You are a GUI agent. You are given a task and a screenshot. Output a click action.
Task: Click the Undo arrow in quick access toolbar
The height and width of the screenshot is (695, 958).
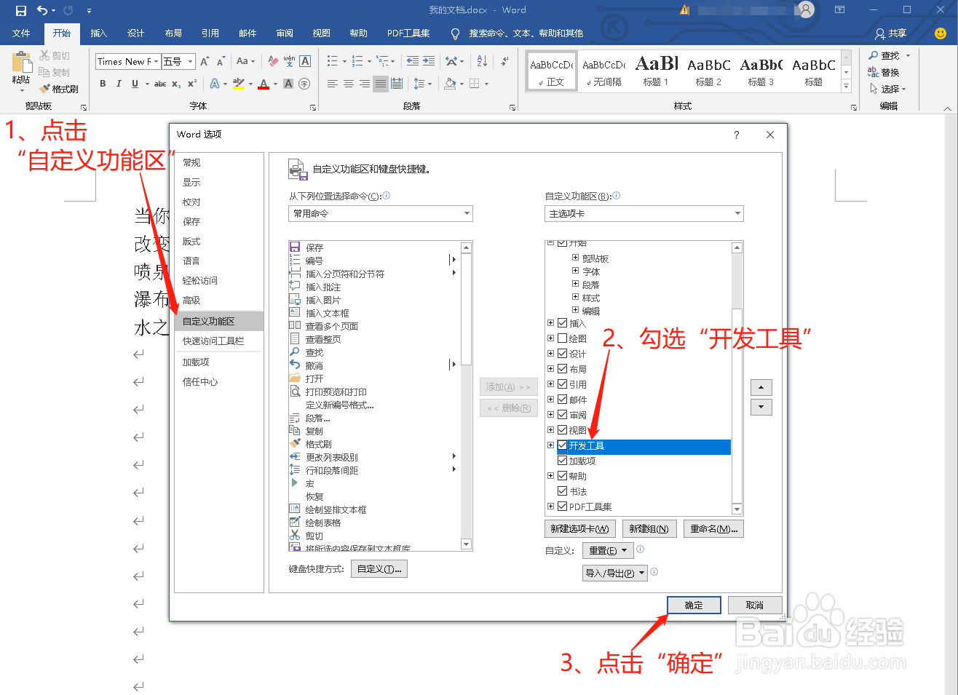42,10
